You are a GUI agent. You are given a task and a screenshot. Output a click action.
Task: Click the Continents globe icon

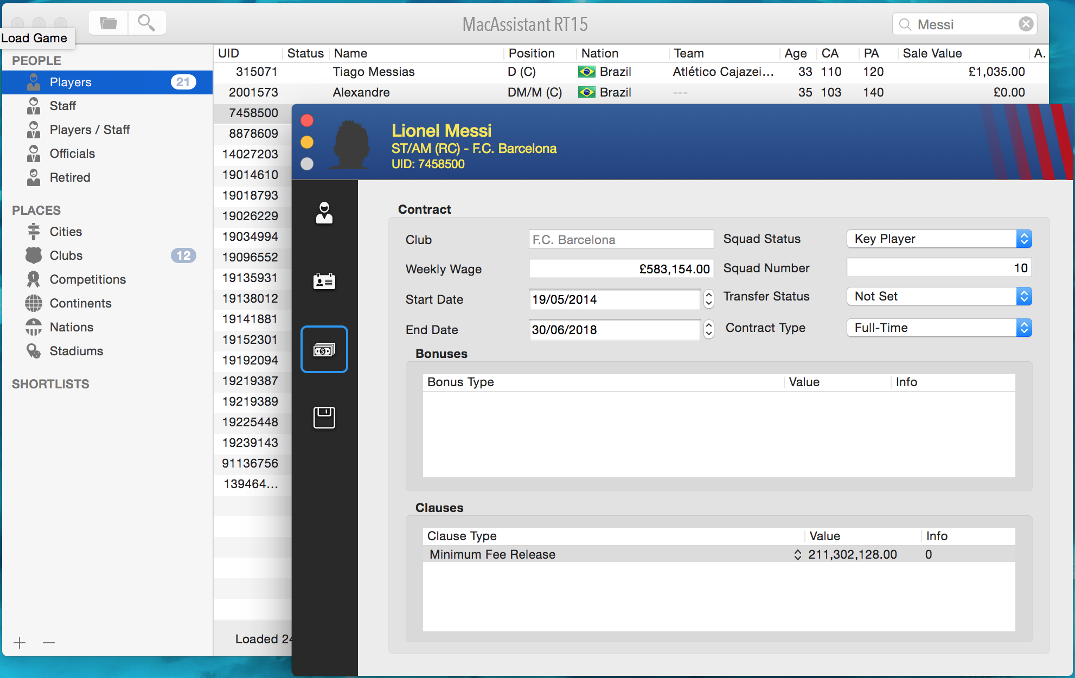(34, 303)
